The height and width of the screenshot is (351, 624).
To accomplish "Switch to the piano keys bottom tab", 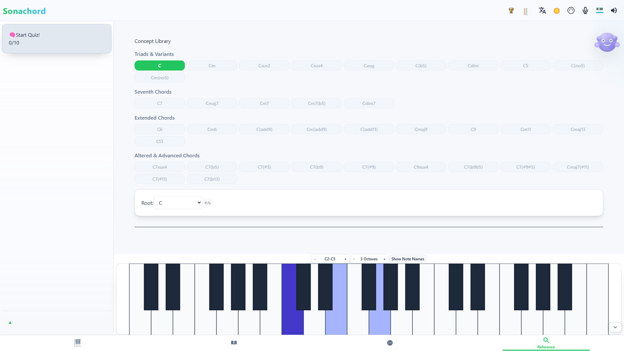I will click(x=78, y=343).
